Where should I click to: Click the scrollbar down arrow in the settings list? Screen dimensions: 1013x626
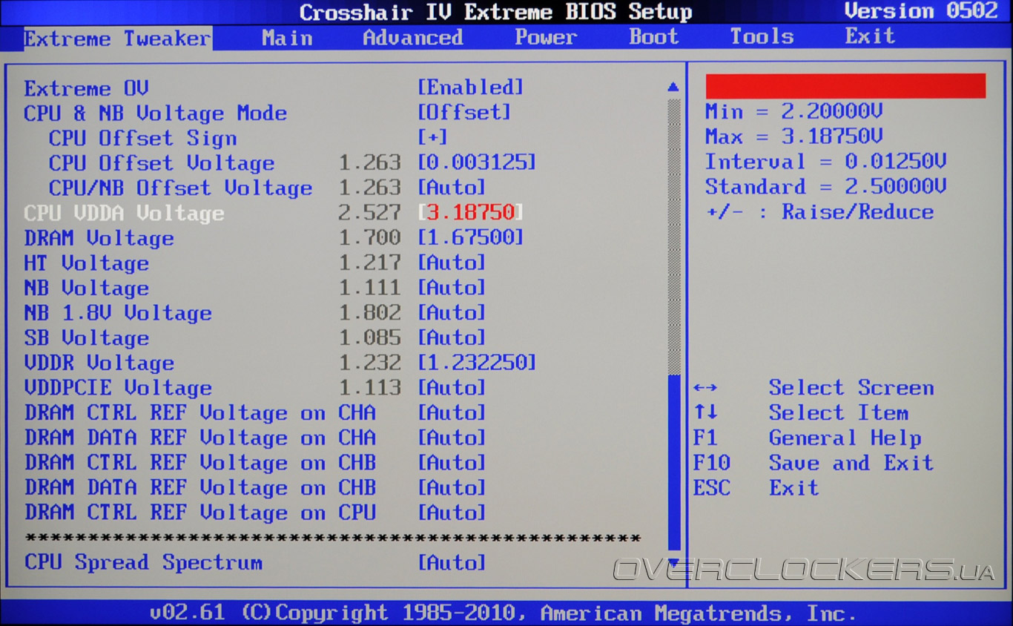(673, 563)
